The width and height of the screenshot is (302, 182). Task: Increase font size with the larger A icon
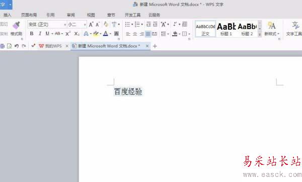pyautogui.click(x=91, y=25)
